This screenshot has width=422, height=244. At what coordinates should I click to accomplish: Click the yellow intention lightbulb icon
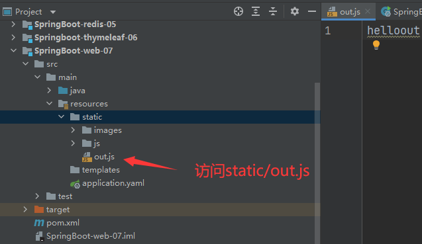(376, 45)
